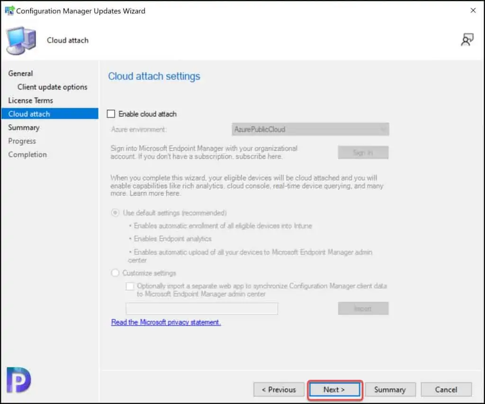The image size is (485, 404).
Task: Check Optionally import a separate web app
Action: 130,286
